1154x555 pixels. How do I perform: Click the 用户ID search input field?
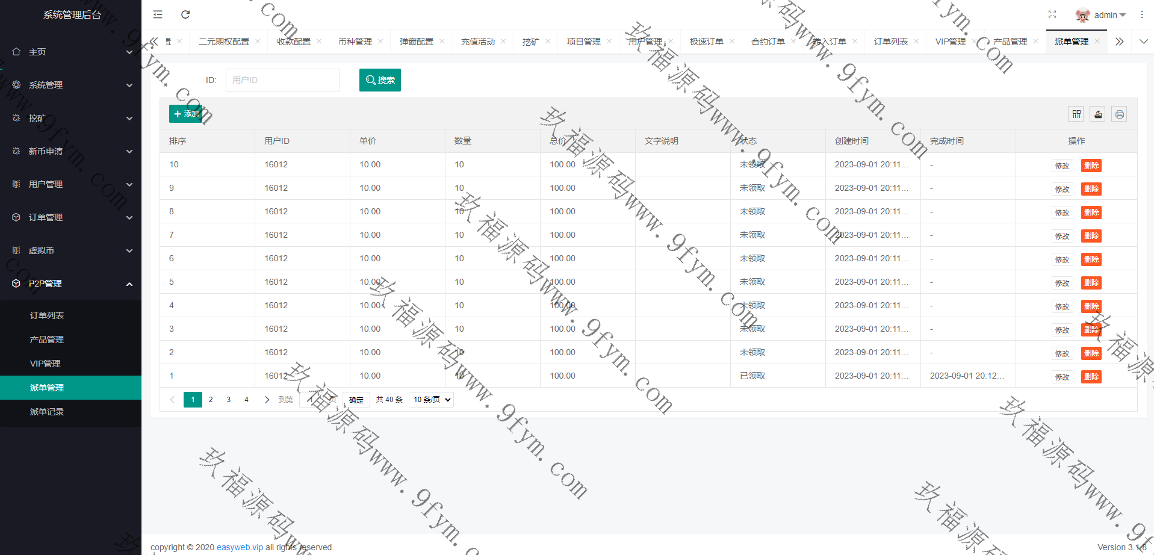point(282,80)
